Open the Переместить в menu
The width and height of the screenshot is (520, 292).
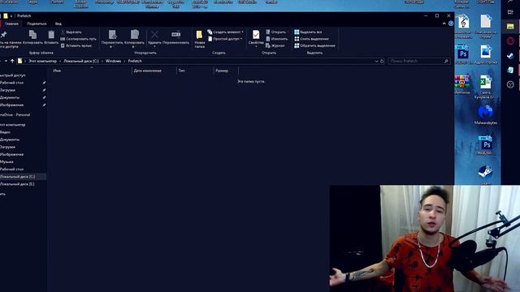pos(112,39)
